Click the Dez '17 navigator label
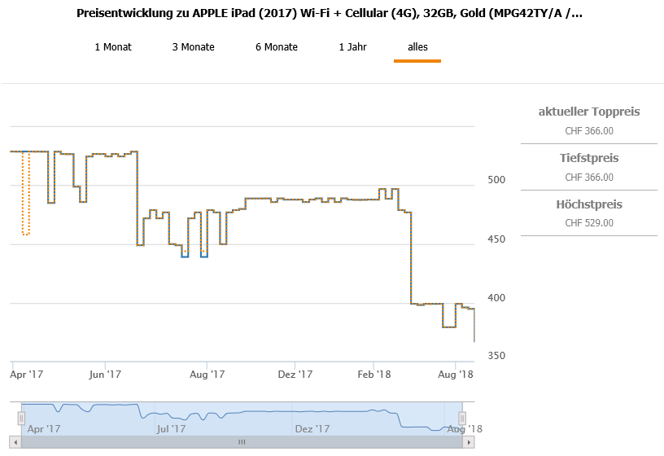 pos(312,428)
